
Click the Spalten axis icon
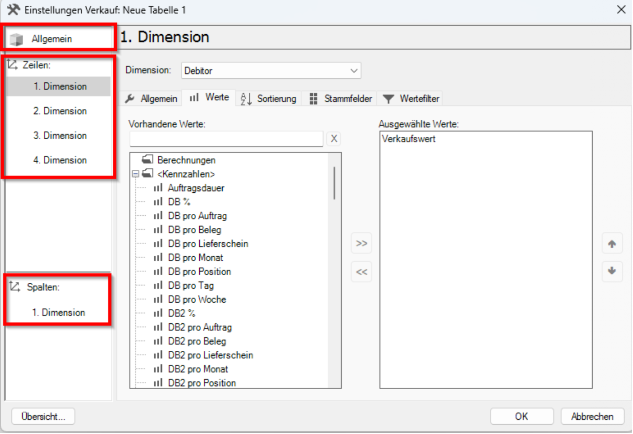pyautogui.click(x=15, y=286)
